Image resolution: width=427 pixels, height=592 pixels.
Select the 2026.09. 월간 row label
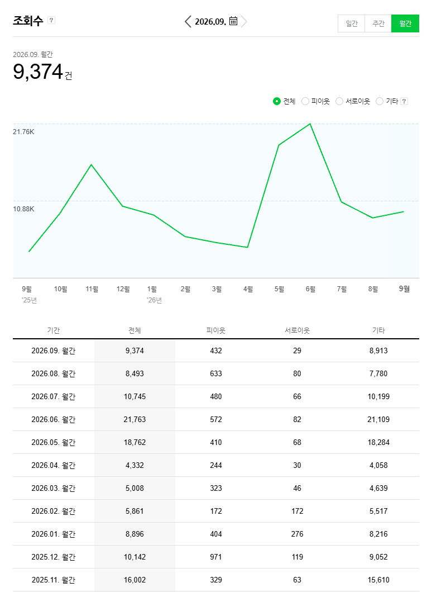(54, 351)
